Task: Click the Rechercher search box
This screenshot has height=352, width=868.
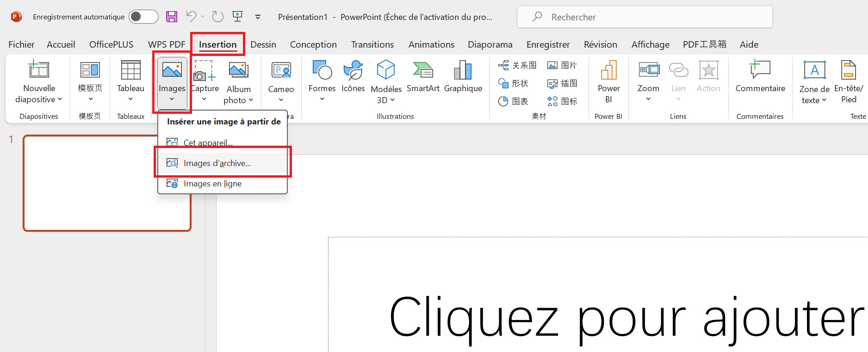Action: coord(645,17)
